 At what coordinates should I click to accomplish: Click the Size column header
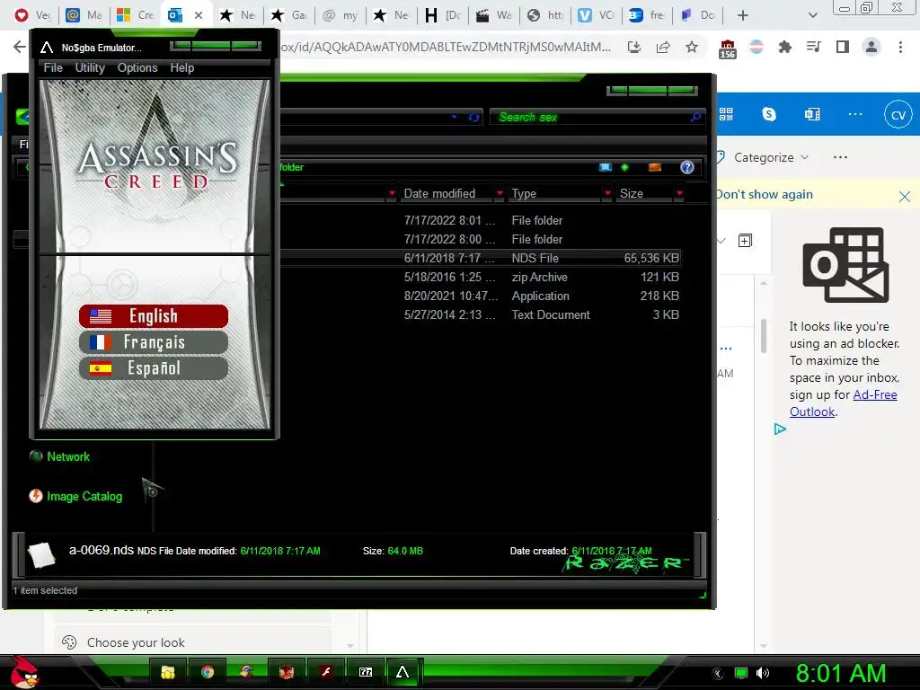tap(632, 194)
